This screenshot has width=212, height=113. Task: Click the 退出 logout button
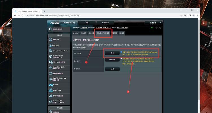87,23
